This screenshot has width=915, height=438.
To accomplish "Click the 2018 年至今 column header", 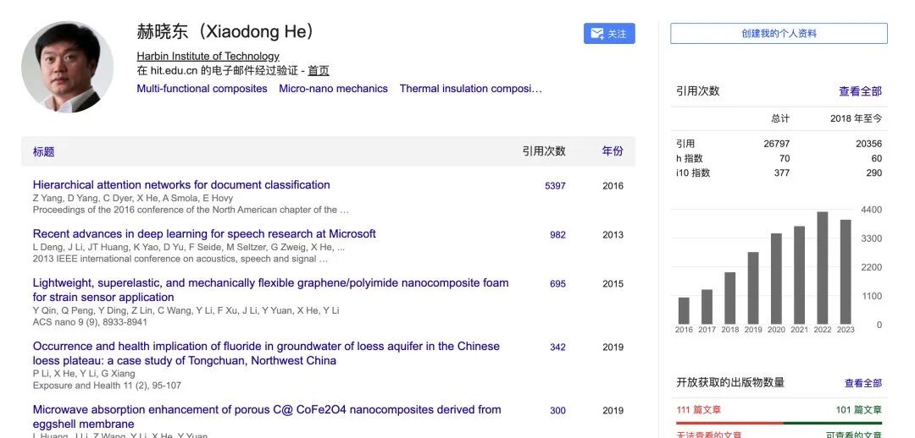I will click(x=856, y=118).
